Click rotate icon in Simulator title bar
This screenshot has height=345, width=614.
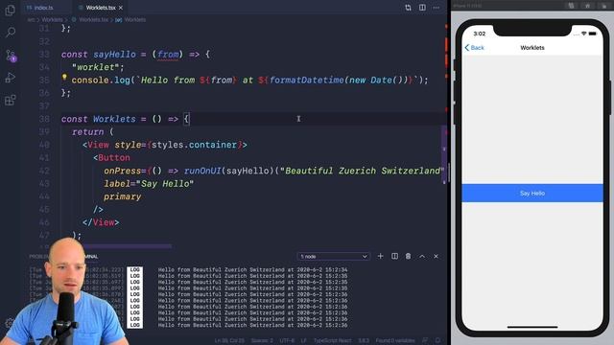click(604, 6)
